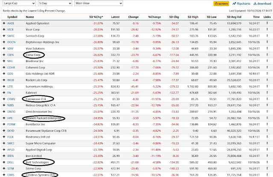Expand the DELL row with plus
The height and width of the screenshot is (177, 273).
[4, 162]
